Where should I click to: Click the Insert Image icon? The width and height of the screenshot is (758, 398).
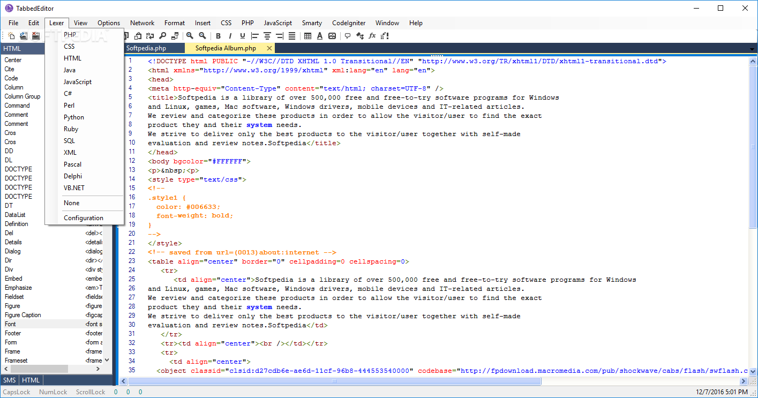pyautogui.click(x=332, y=36)
